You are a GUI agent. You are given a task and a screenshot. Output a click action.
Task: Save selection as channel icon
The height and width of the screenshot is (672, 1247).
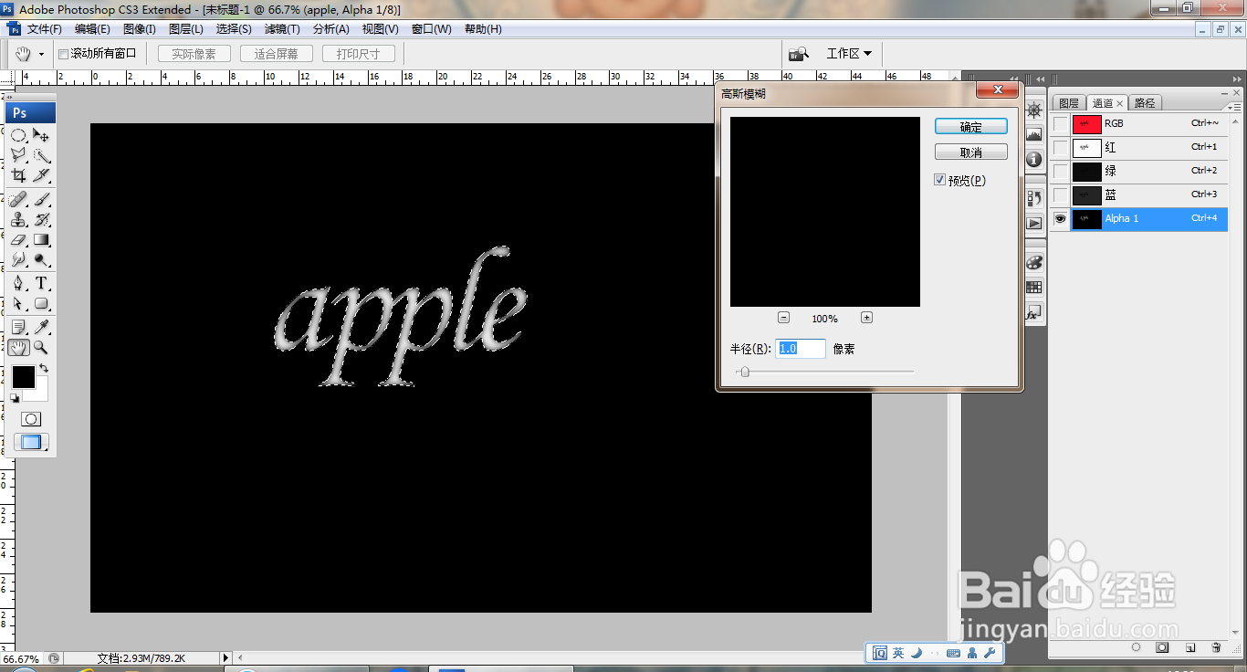tap(1163, 647)
